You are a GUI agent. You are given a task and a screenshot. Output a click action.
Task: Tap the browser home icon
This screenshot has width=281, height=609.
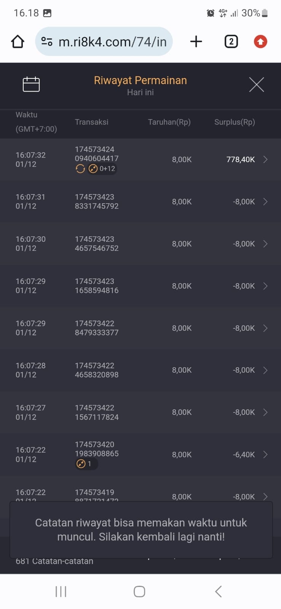pos(18,41)
